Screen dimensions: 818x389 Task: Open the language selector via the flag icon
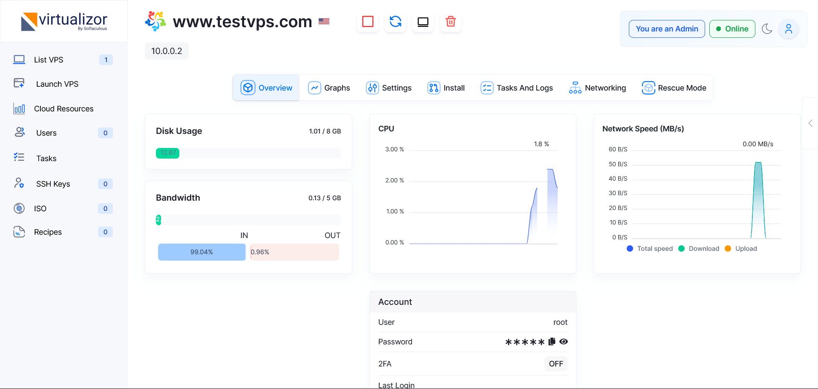(x=324, y=21)
